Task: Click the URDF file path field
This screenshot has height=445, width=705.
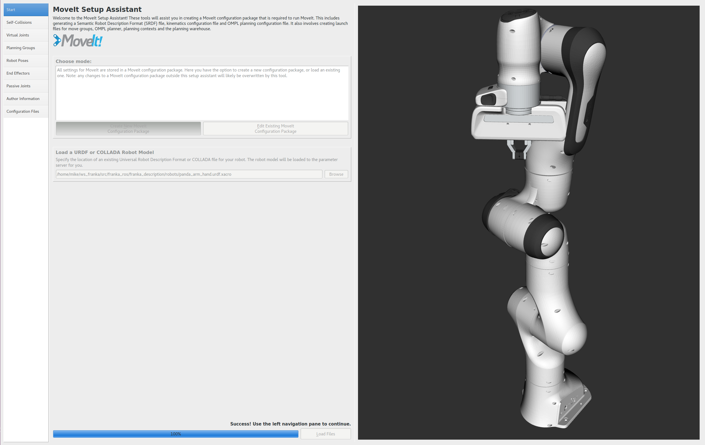Action: click(189, 174)
